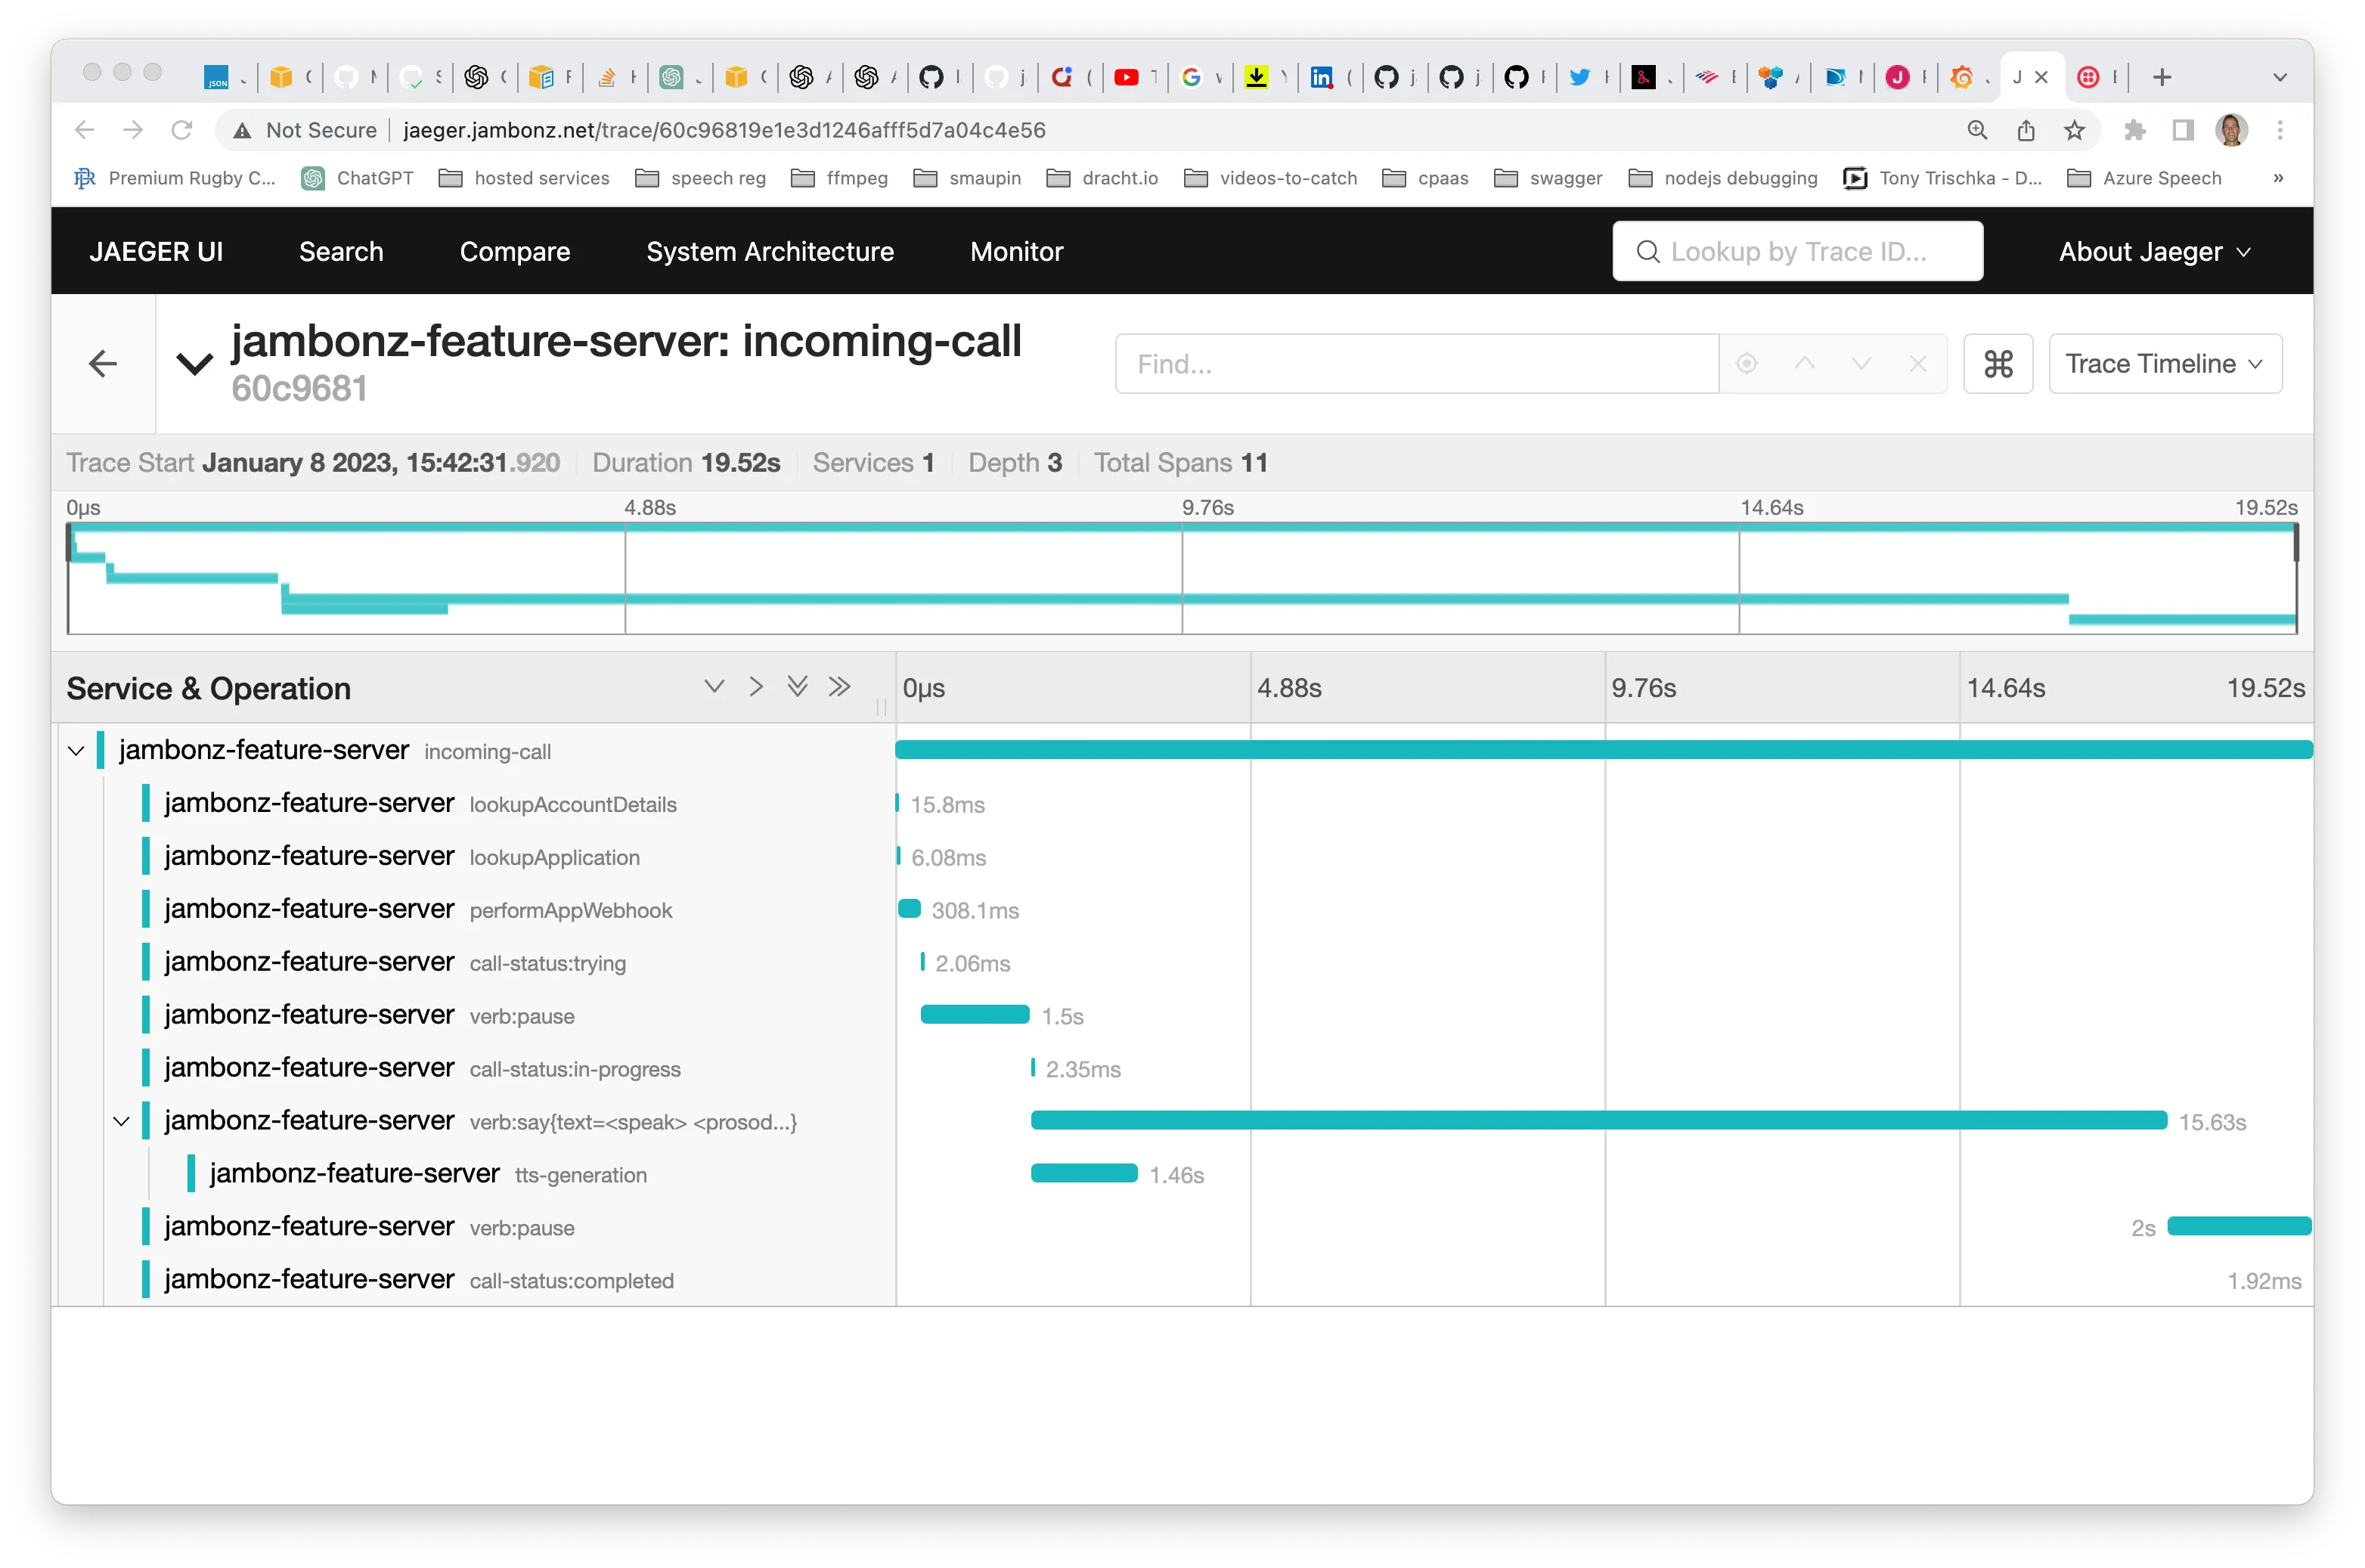
Task: Collapse all spans double chevron
Action: (x=839, y=687)
